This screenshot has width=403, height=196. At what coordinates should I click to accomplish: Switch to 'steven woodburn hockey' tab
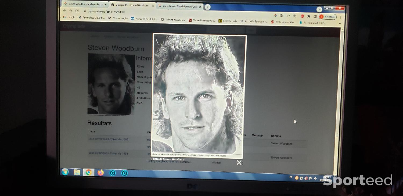point(85,4)
